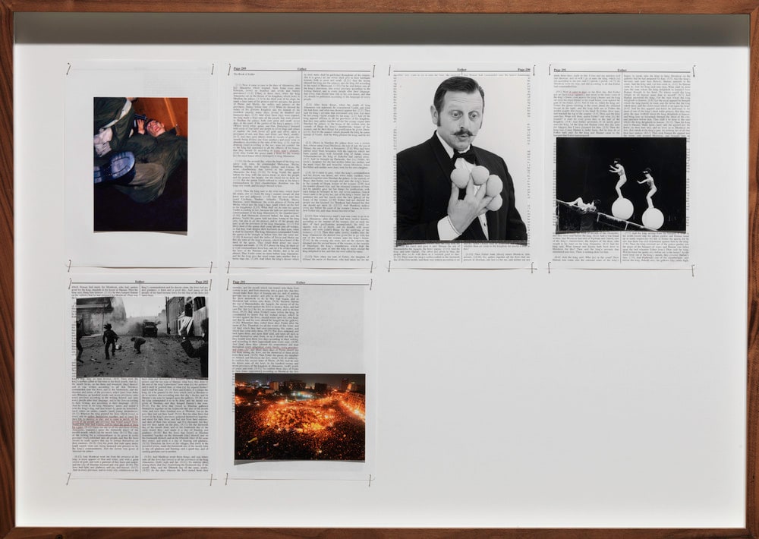Click the night photo of a crowd lit orange
759x539 pixels.
[x=300, y=417]
